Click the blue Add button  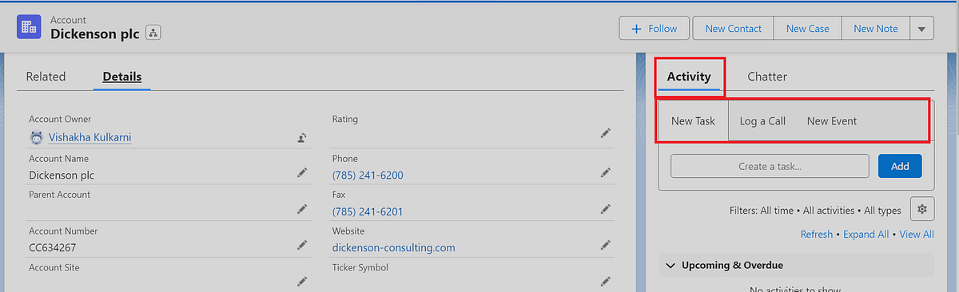tap(900, 166)
